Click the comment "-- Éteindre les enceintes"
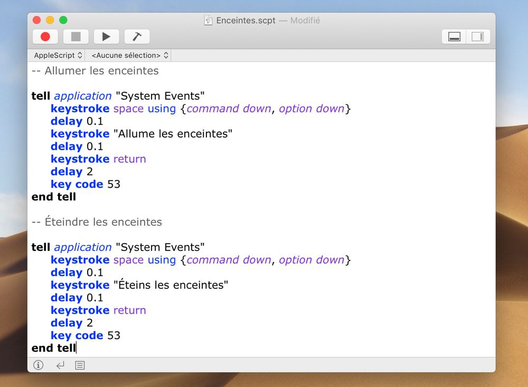 [x=97, y=221]
